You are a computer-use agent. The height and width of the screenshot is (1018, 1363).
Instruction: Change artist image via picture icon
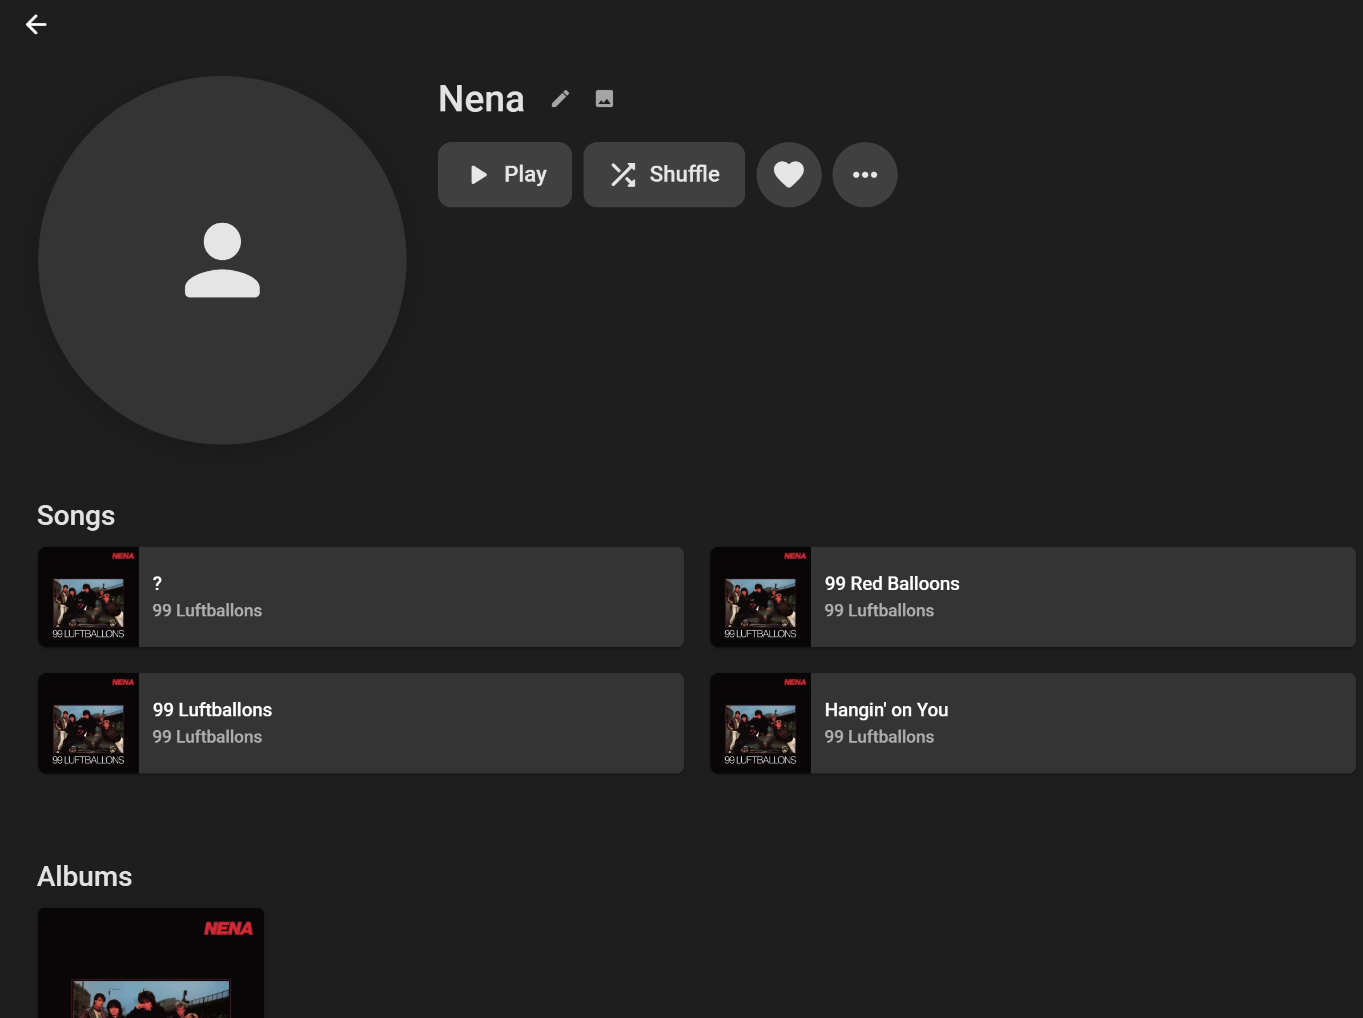604,99
